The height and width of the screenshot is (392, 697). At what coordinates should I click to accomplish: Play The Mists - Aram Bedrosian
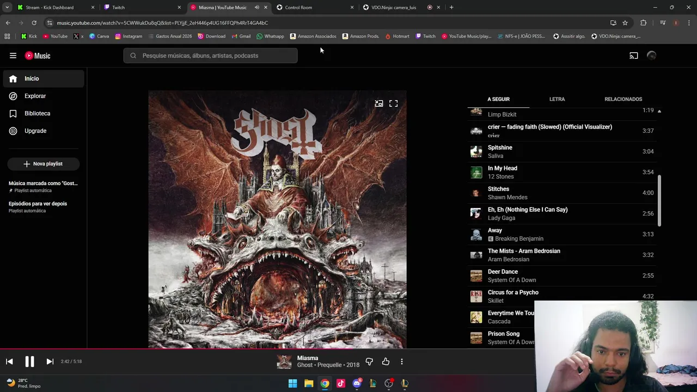pos(563,255)
